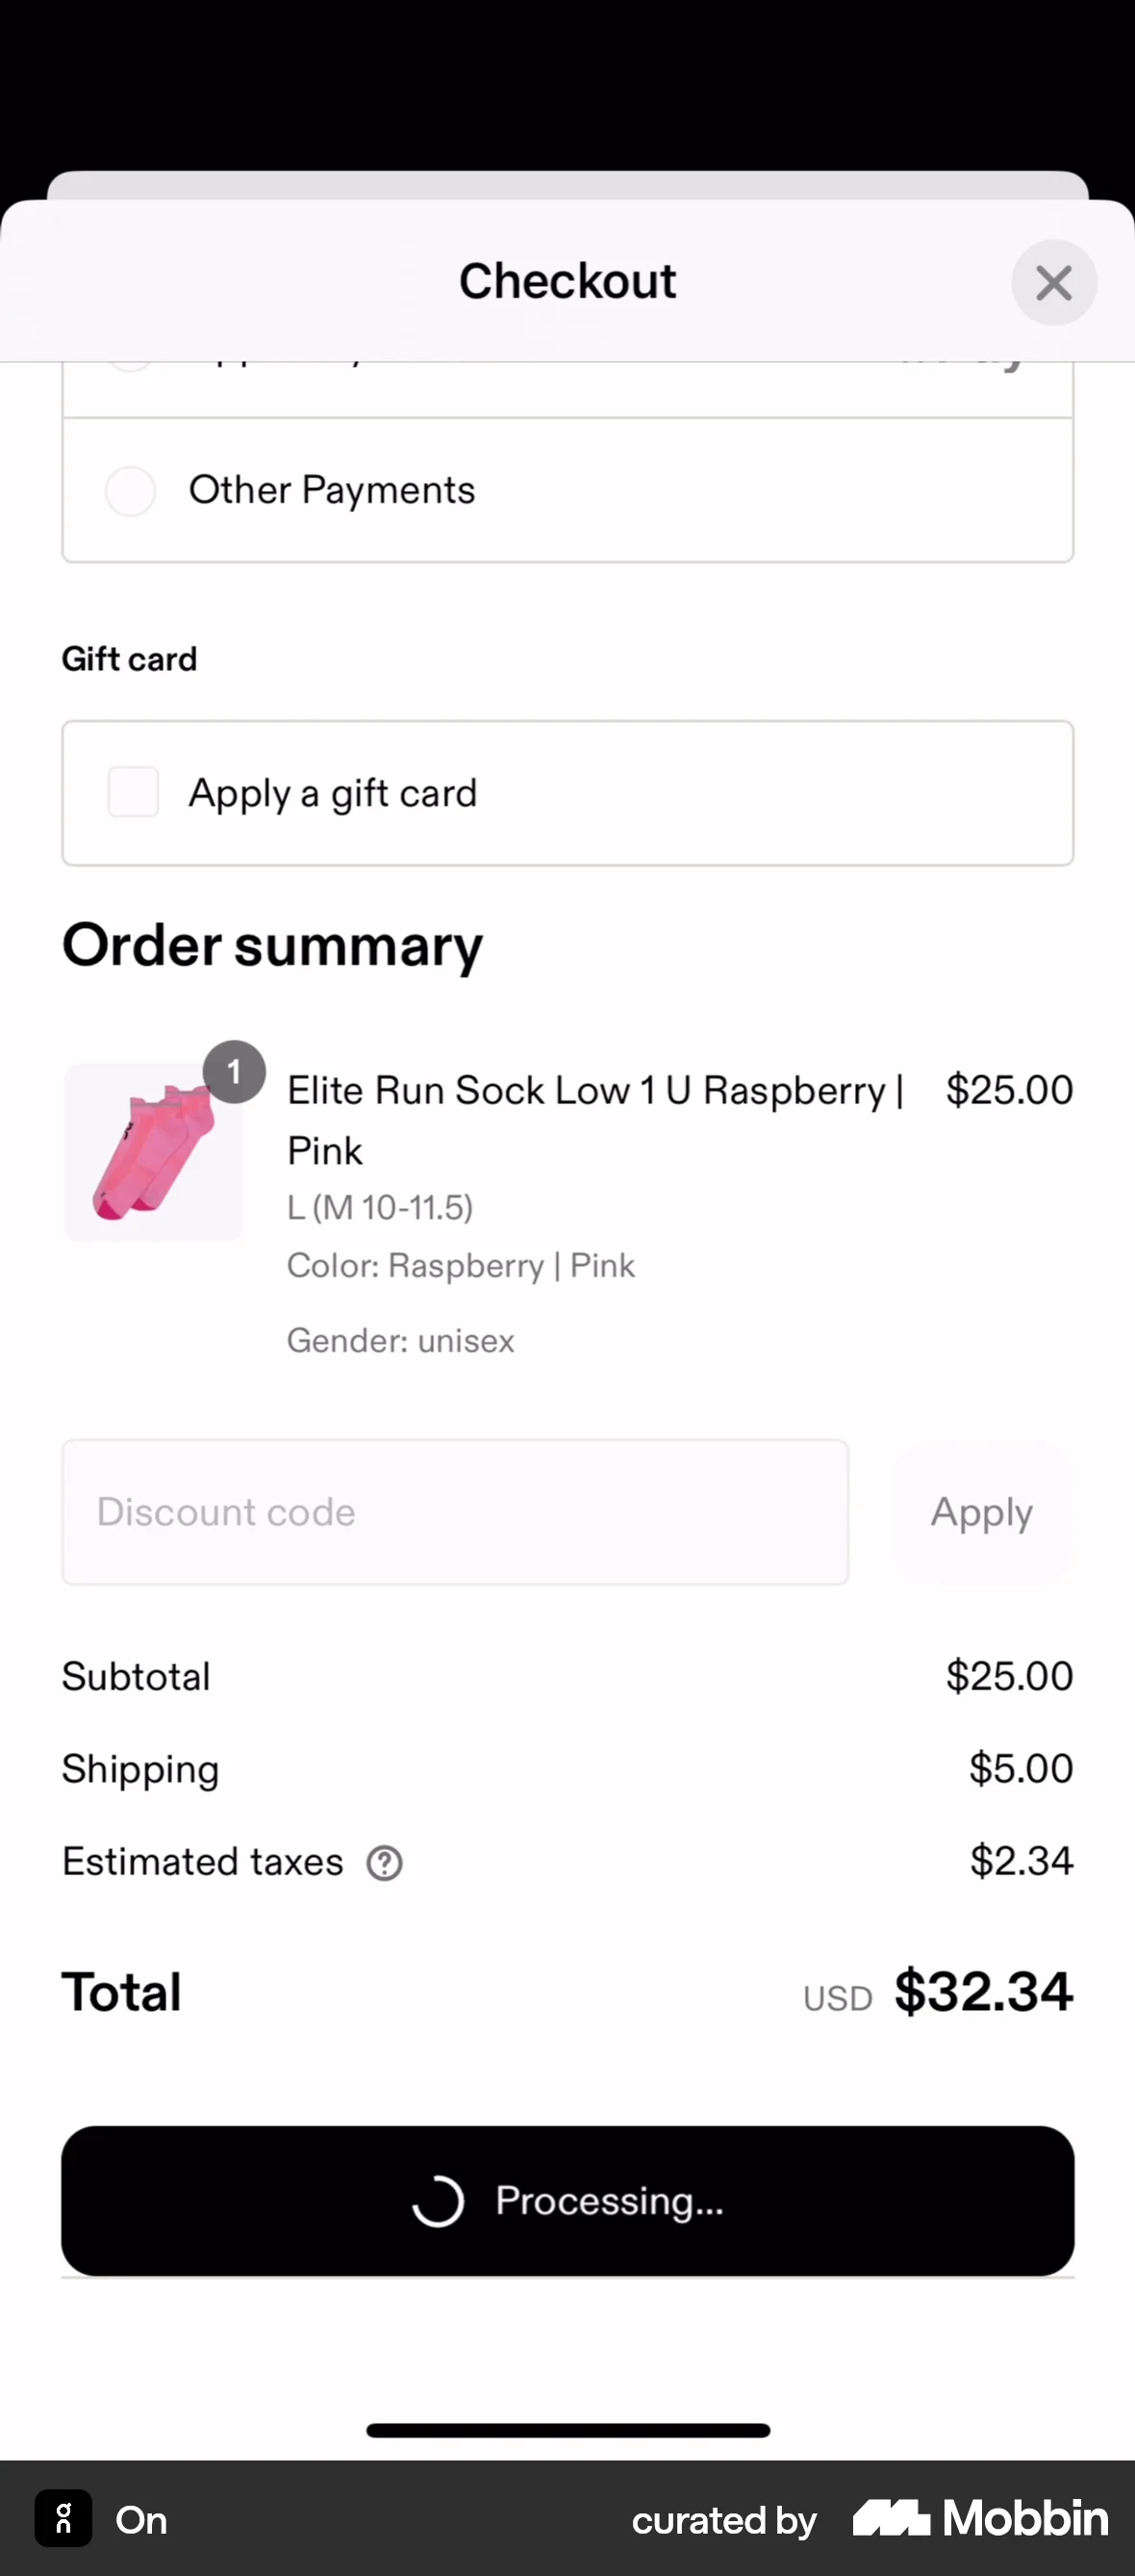The image size is (1135, 2576).
Task: Tap the loading spinner icon
Action: tap(439, 2201)
